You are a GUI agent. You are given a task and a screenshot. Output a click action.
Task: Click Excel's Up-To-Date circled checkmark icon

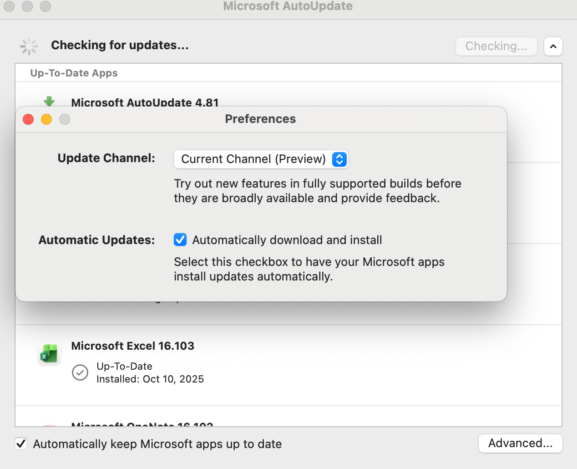pos(80,372)
